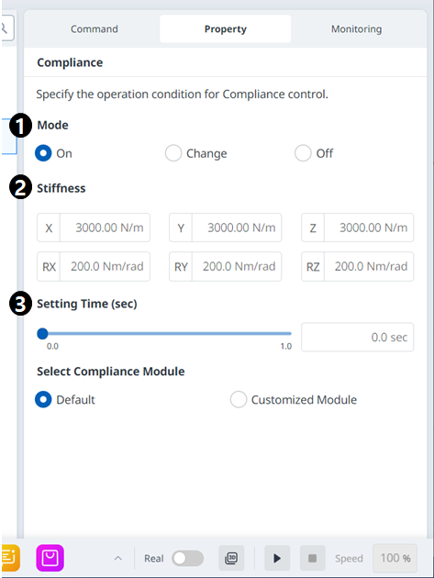434x578 pixels.
Task: Open the Monitoring tab
Action: point(357,28)
